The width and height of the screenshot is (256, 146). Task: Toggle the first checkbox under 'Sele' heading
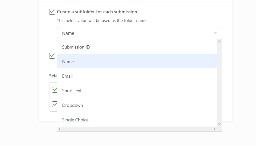(x=54, y=90)
